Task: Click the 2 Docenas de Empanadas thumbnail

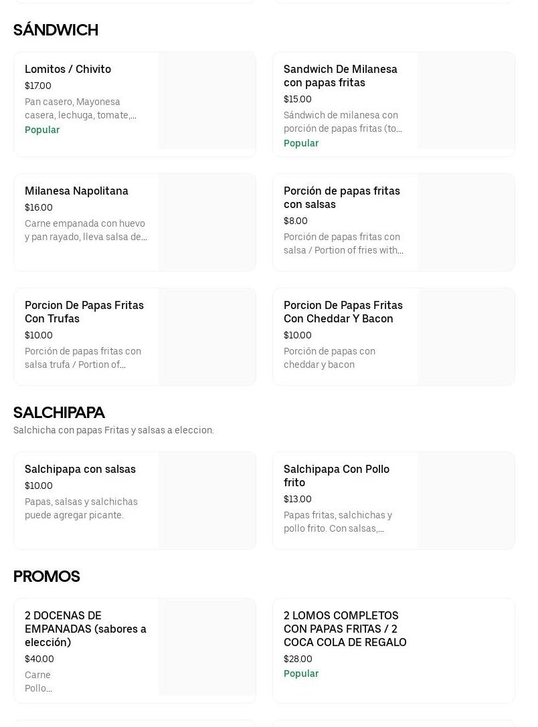Action: [x=207, y=647]
